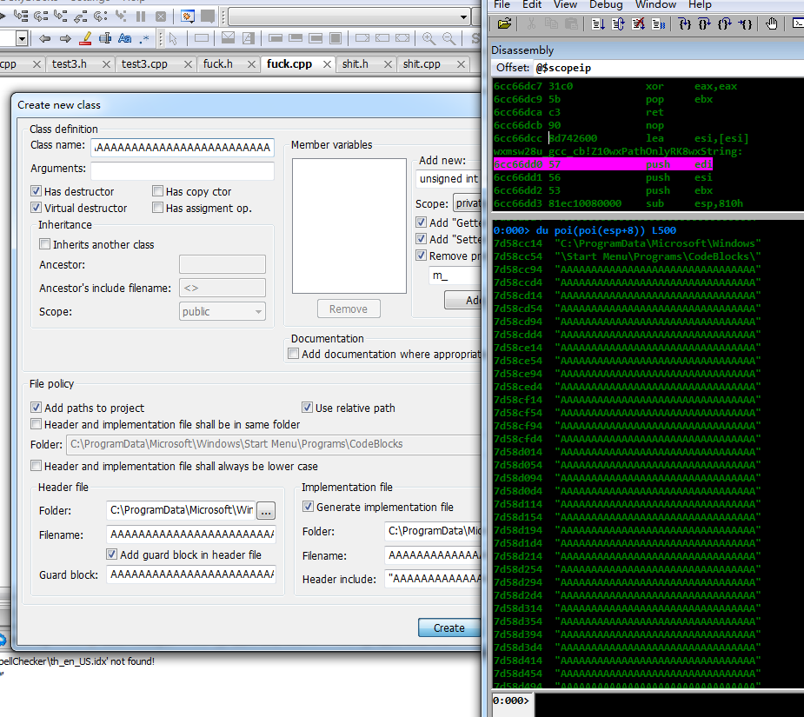804x717 pixels.
Task: Open the Window menu in WinDbg
Action: point(655,4)
